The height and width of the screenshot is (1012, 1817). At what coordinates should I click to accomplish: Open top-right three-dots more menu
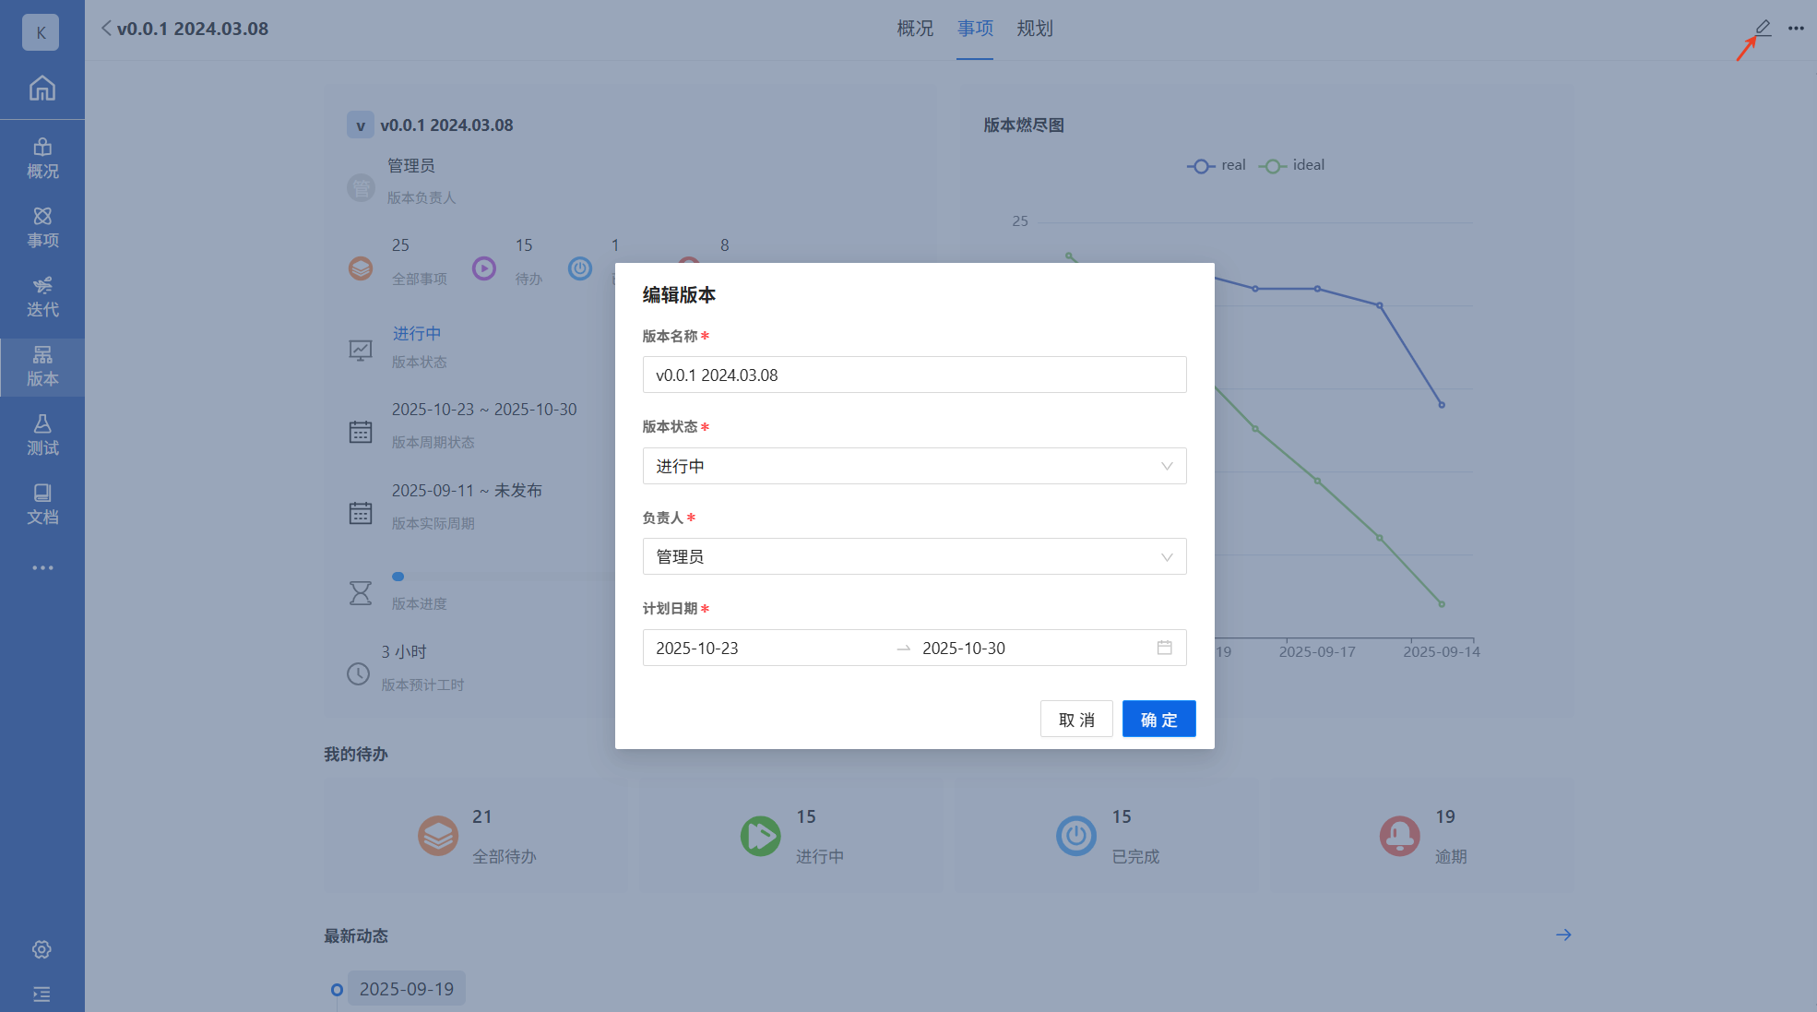(1796, 28)
